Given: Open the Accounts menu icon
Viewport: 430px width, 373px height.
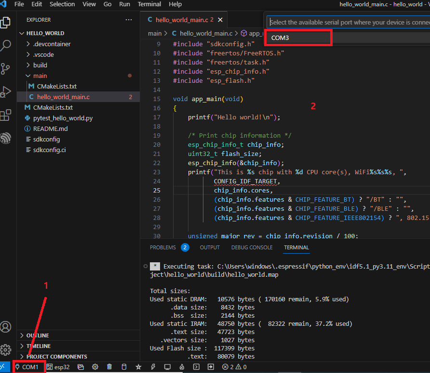Looking at the screenshot, I should pyautogui.click(x=5, y=327).
